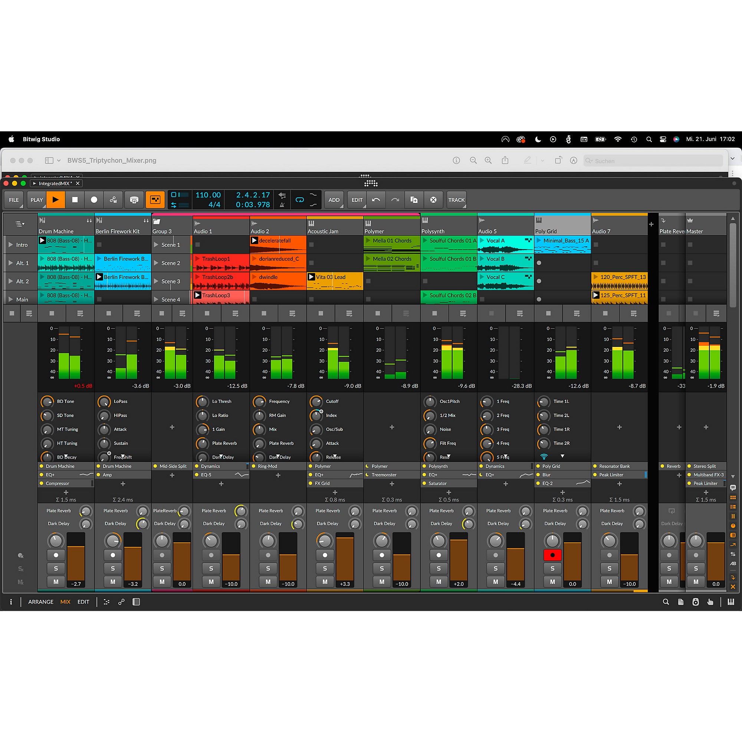This screenshot has height=742, width=742.
Task: Show more Poly Grid remote controls arrow
Action: coord(563,456)
